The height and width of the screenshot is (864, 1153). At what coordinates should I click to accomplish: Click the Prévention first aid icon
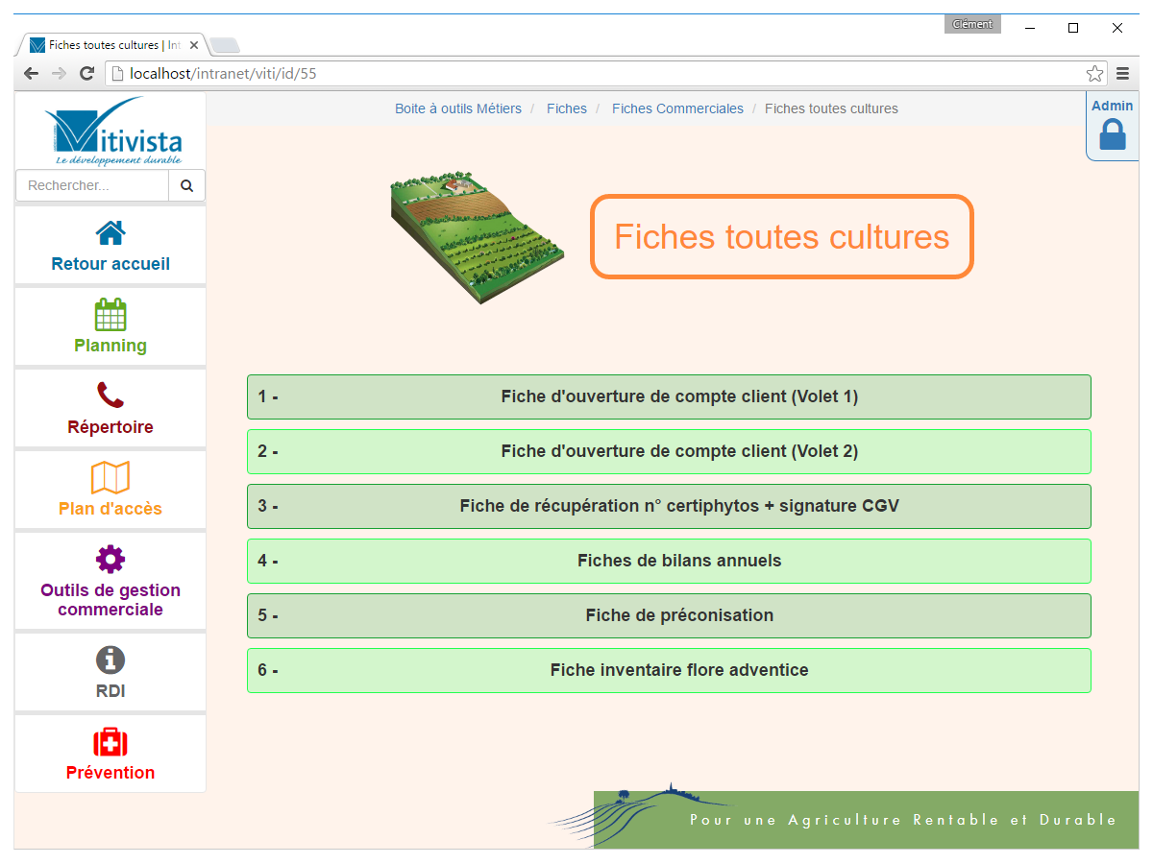110,741
